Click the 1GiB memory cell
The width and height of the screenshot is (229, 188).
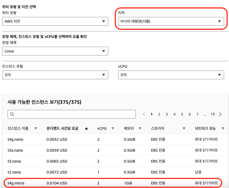click(128, 183)
